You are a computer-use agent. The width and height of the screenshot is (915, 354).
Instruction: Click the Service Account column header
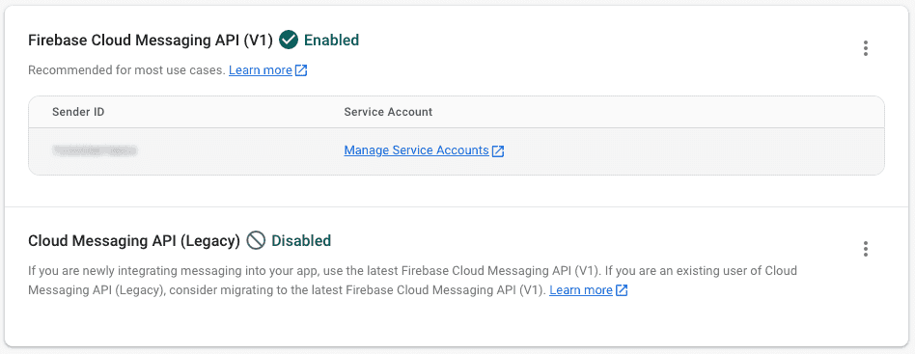388,112
